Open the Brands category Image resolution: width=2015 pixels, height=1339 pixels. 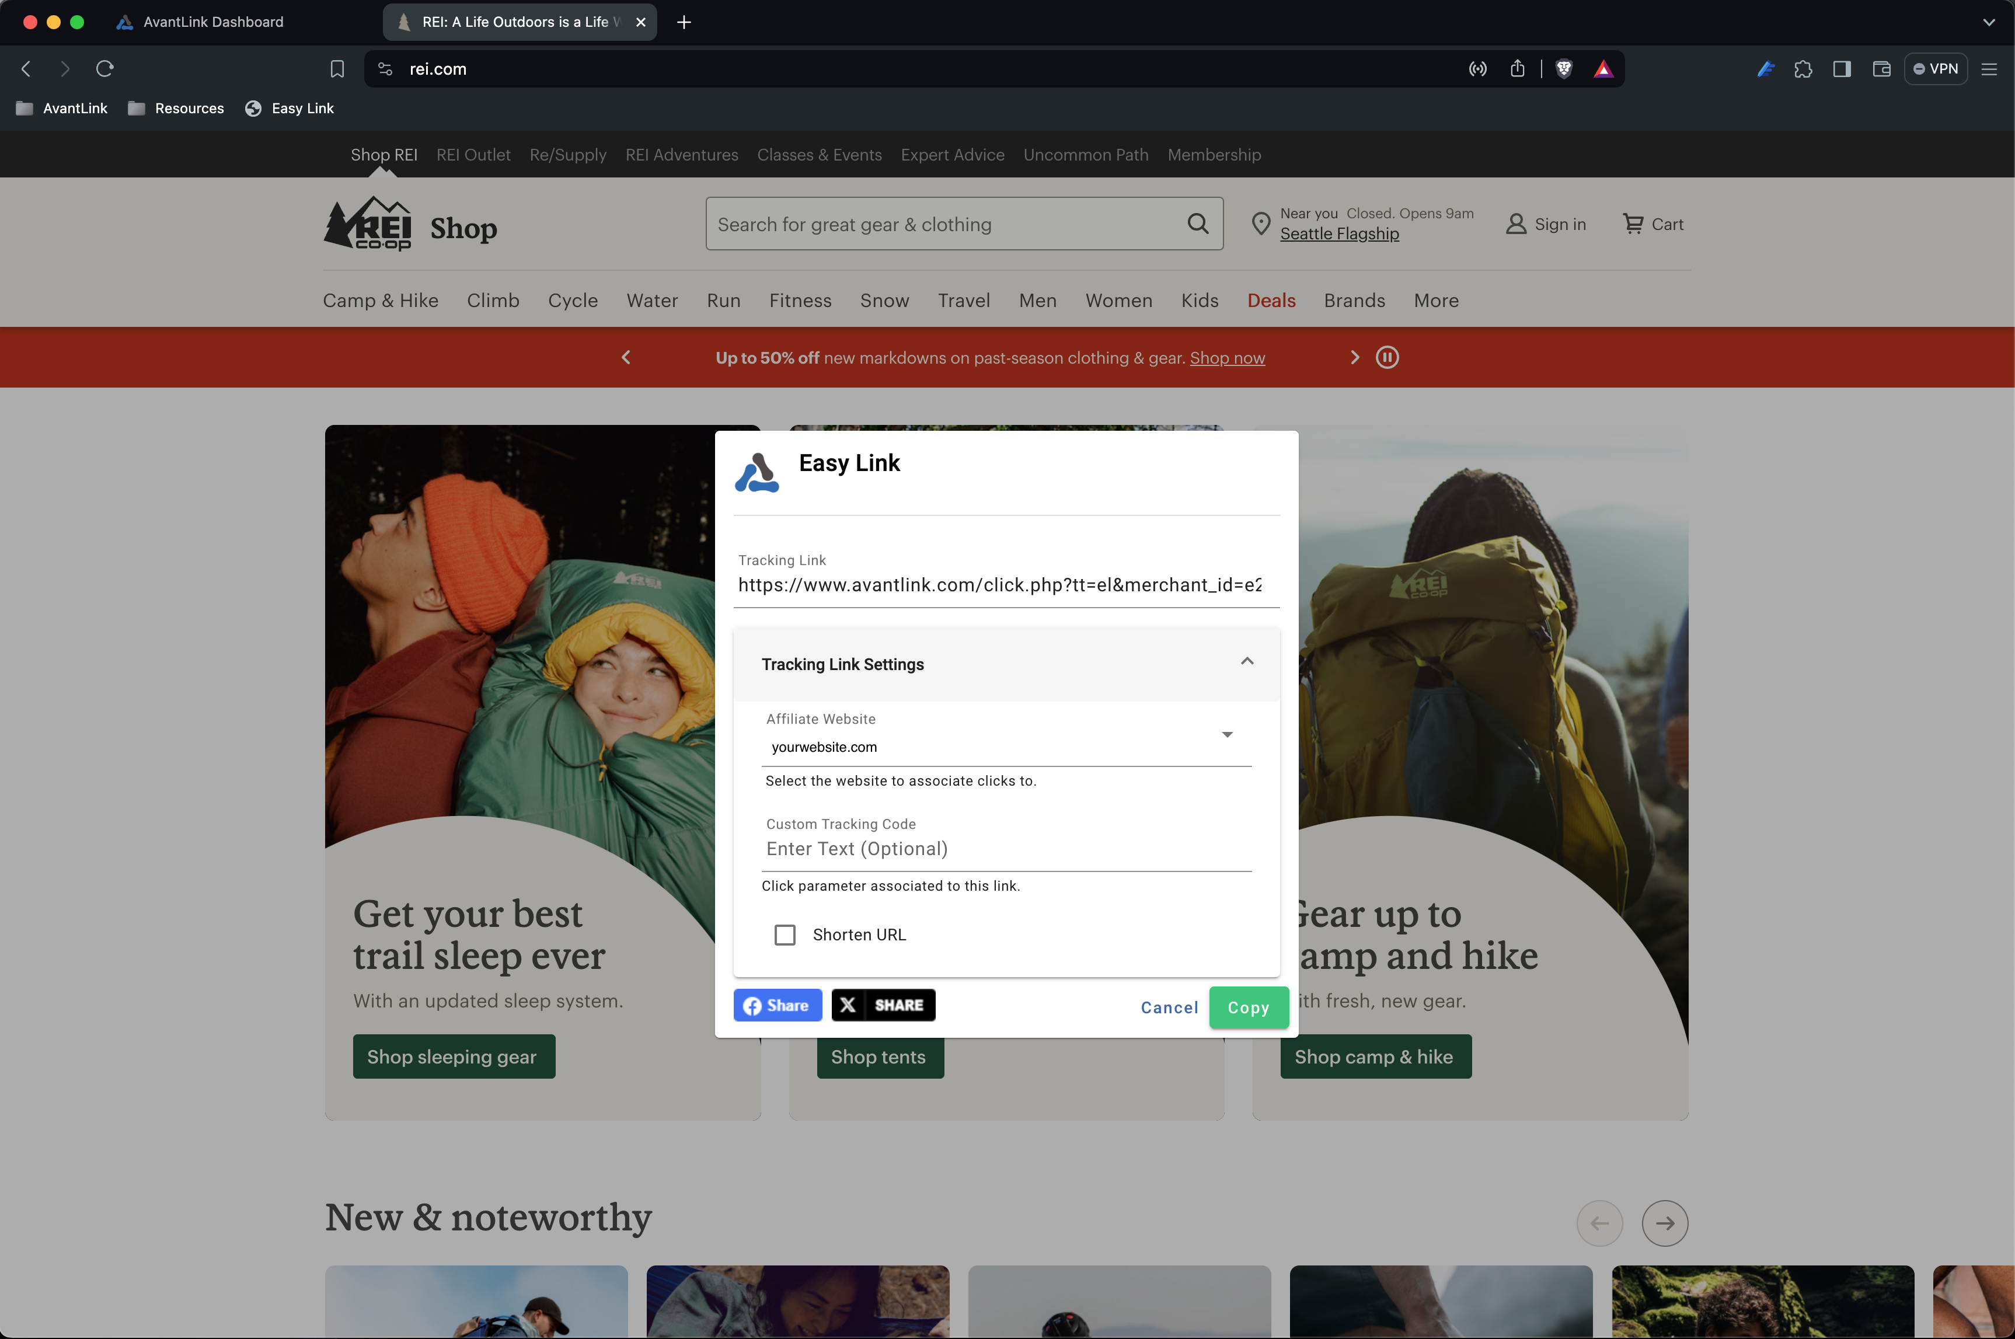tap(1354, 301)
